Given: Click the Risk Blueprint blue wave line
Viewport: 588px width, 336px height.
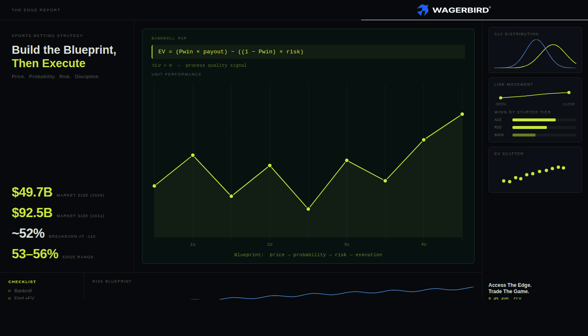Looking at the screenshot, I should (332, 293).
